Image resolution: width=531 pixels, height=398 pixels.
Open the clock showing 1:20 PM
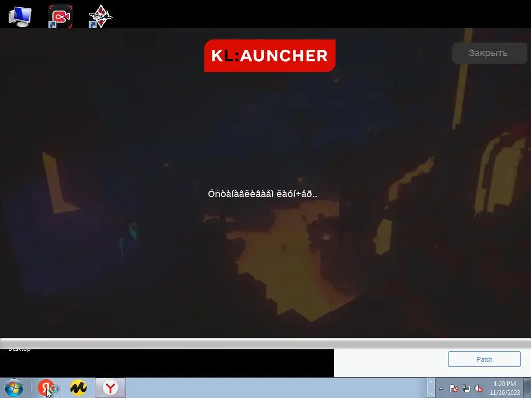coord(504,388)
